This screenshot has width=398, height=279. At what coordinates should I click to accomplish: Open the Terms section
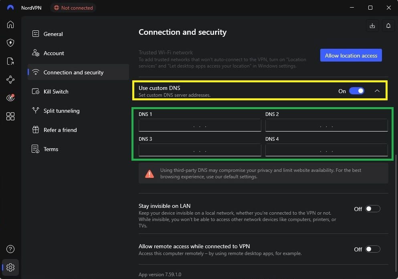coord(78,149)
